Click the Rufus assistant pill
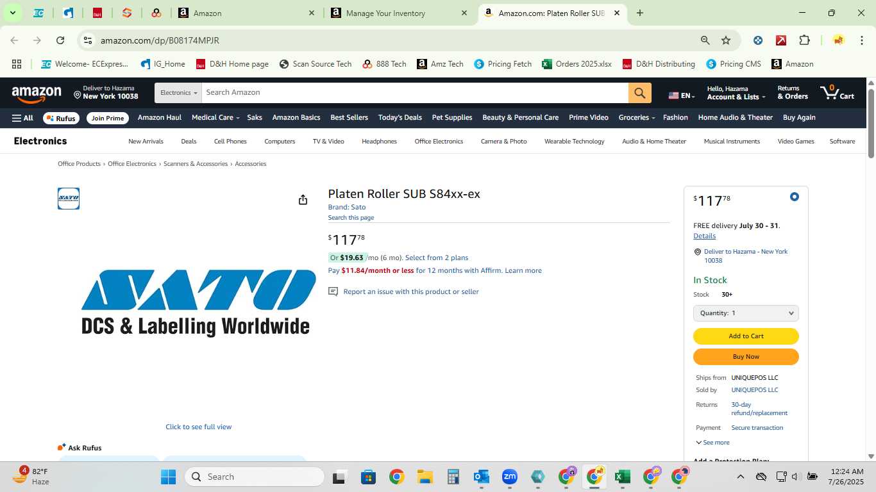Screen dimensions: 876x492 coord(60,118)
